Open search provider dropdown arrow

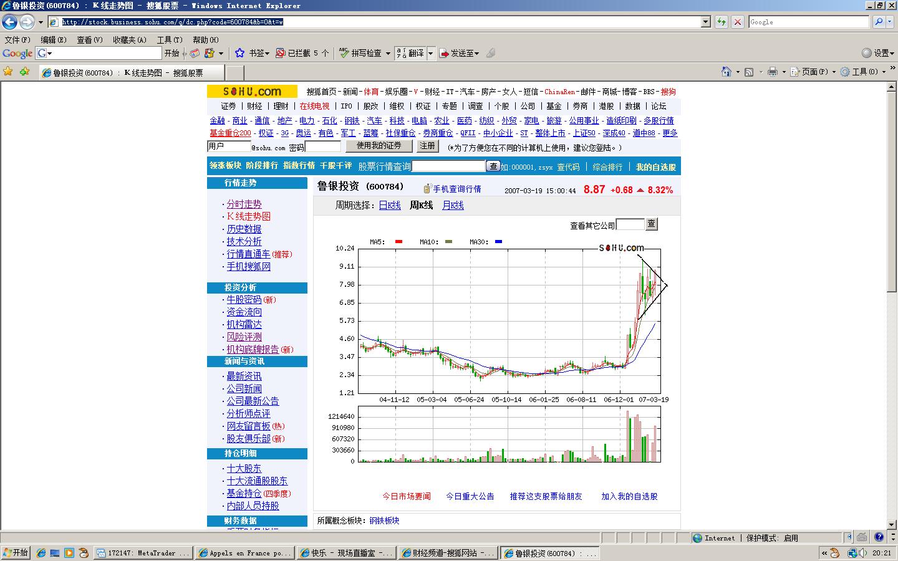pyautogui.click(x=891, y=22)
